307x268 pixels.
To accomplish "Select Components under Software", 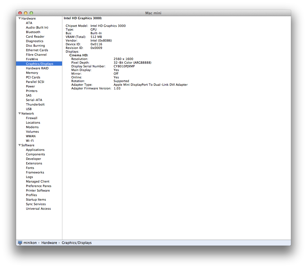I will [x=36, y=154].
